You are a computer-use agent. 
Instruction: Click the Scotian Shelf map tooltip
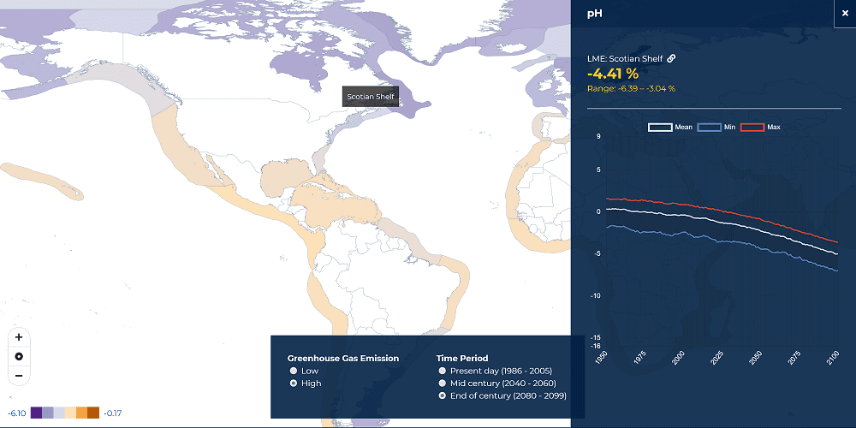click(371, 97)
